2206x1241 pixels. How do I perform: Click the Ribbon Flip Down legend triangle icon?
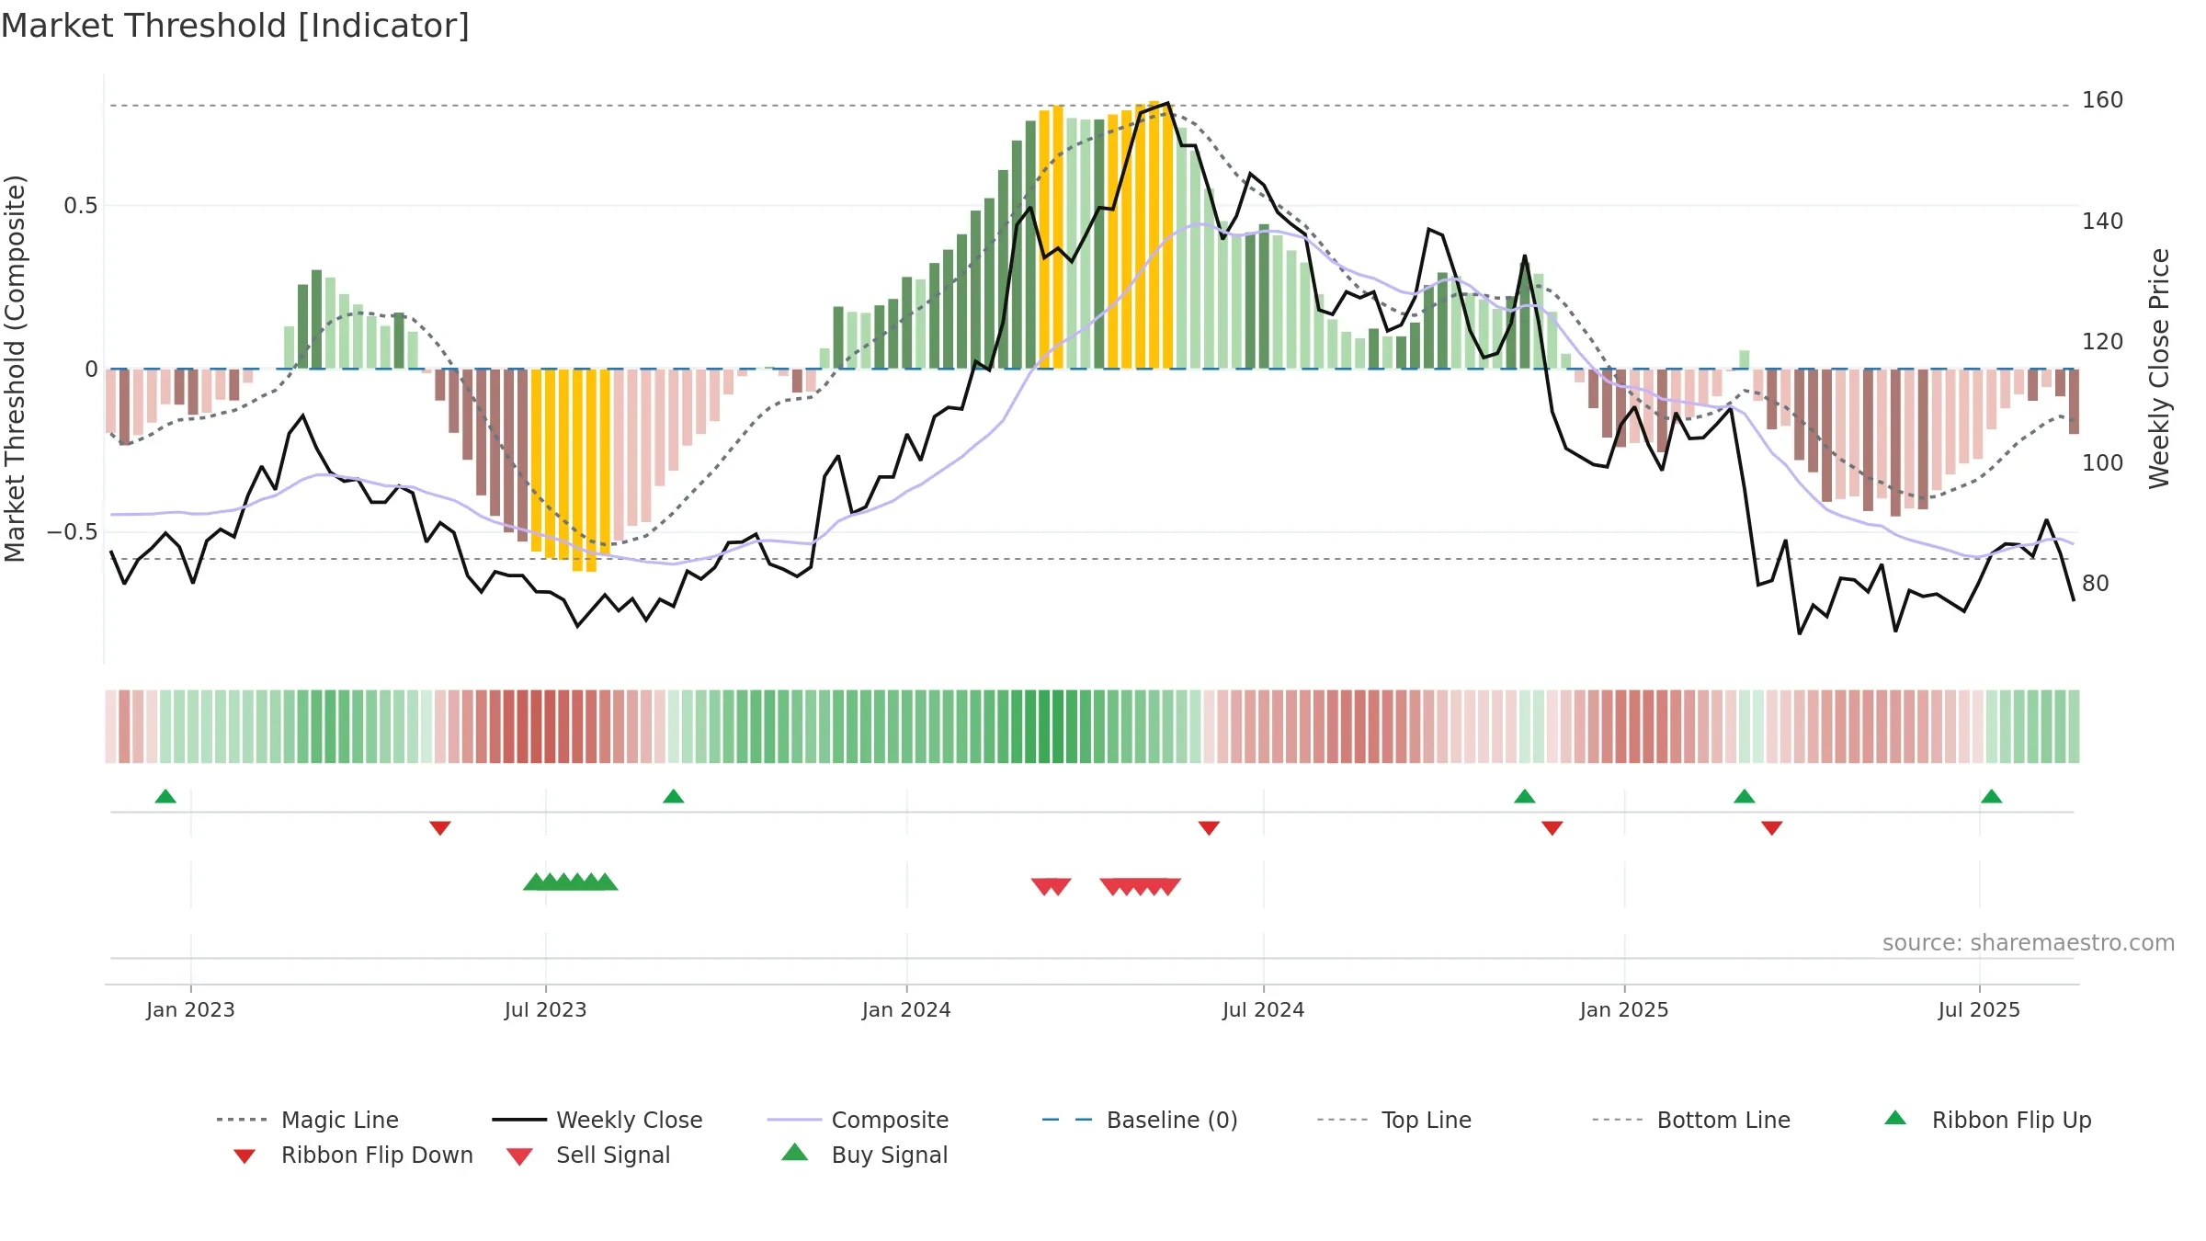244,1156
